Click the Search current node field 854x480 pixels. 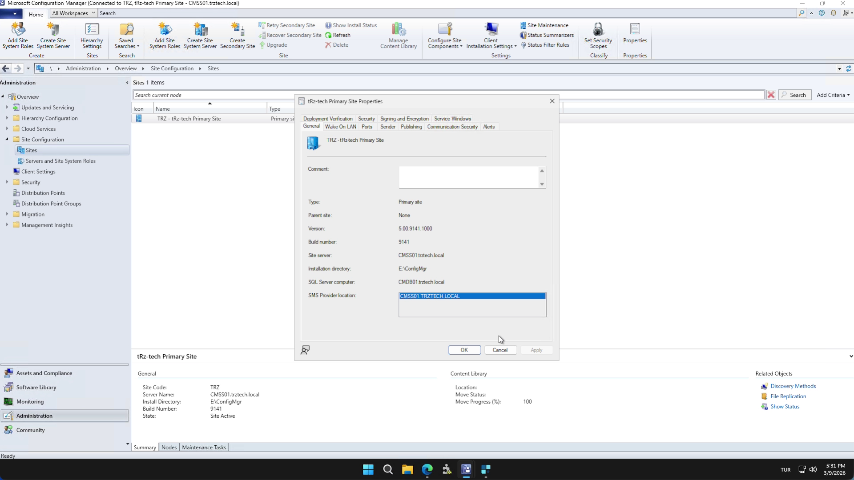tap(448, 95)
